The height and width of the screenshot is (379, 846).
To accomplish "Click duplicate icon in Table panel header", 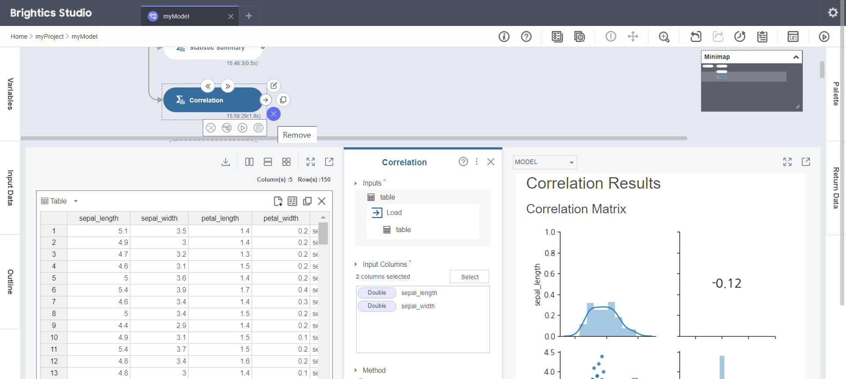I will tap(308, 201).
